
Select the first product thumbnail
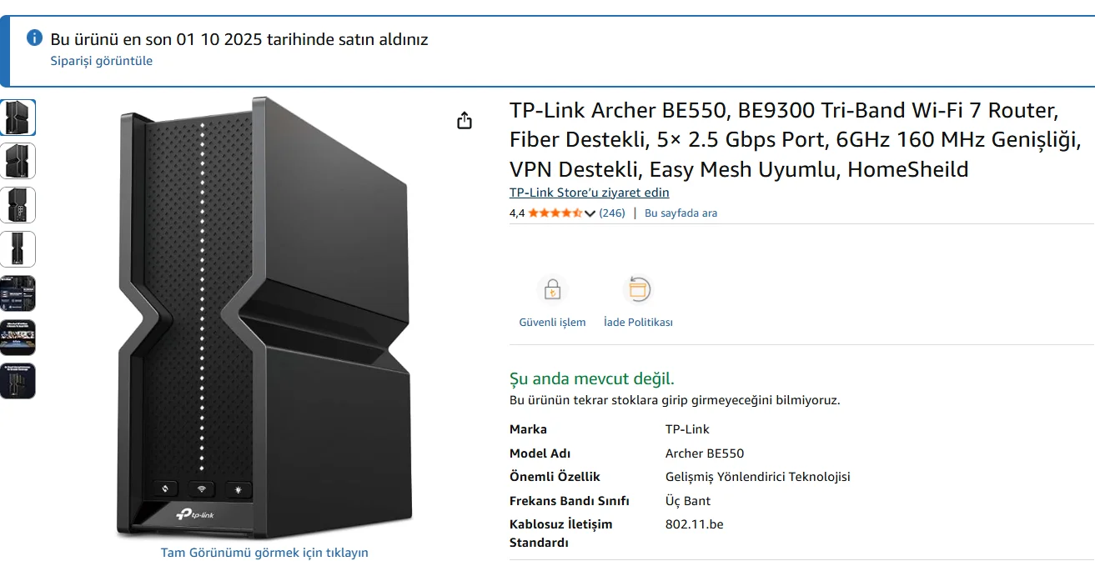[18, 118]
